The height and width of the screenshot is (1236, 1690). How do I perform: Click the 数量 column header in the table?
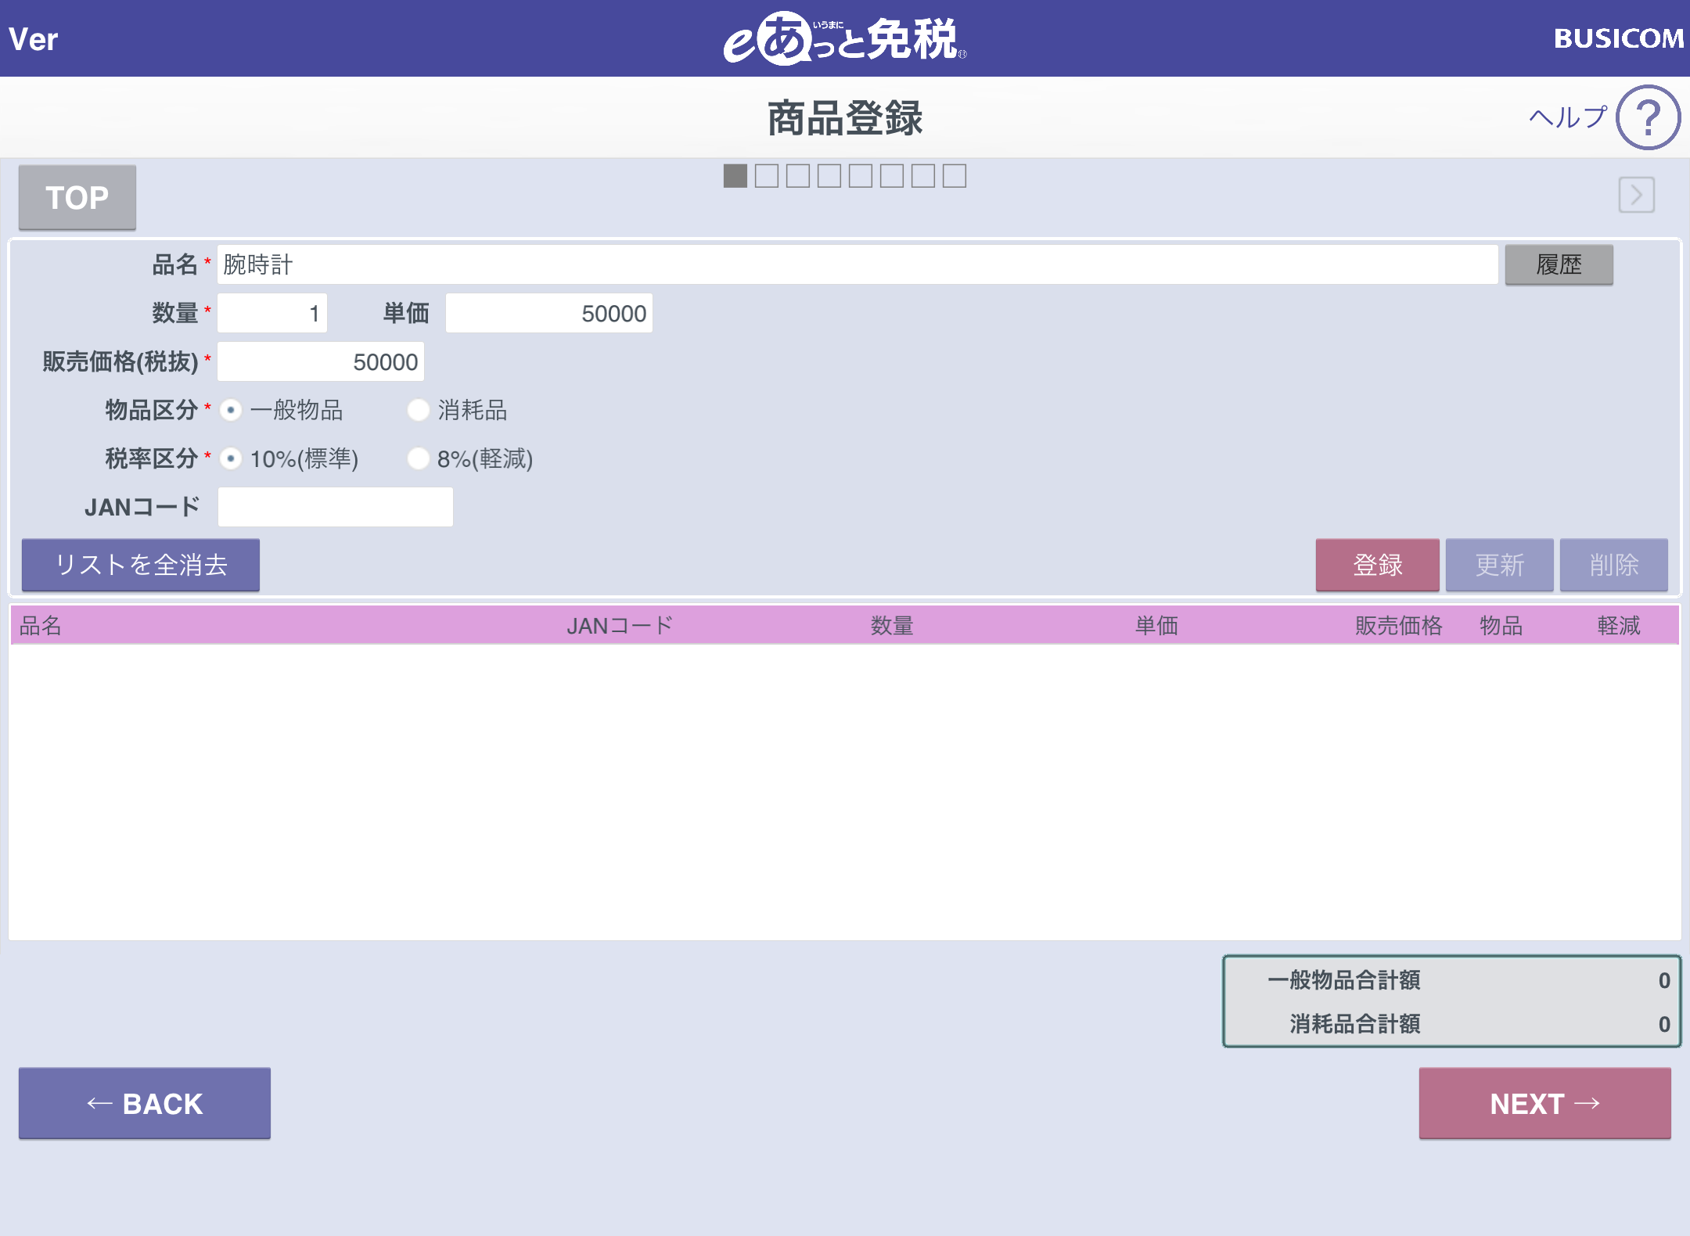tap(892, 625)
